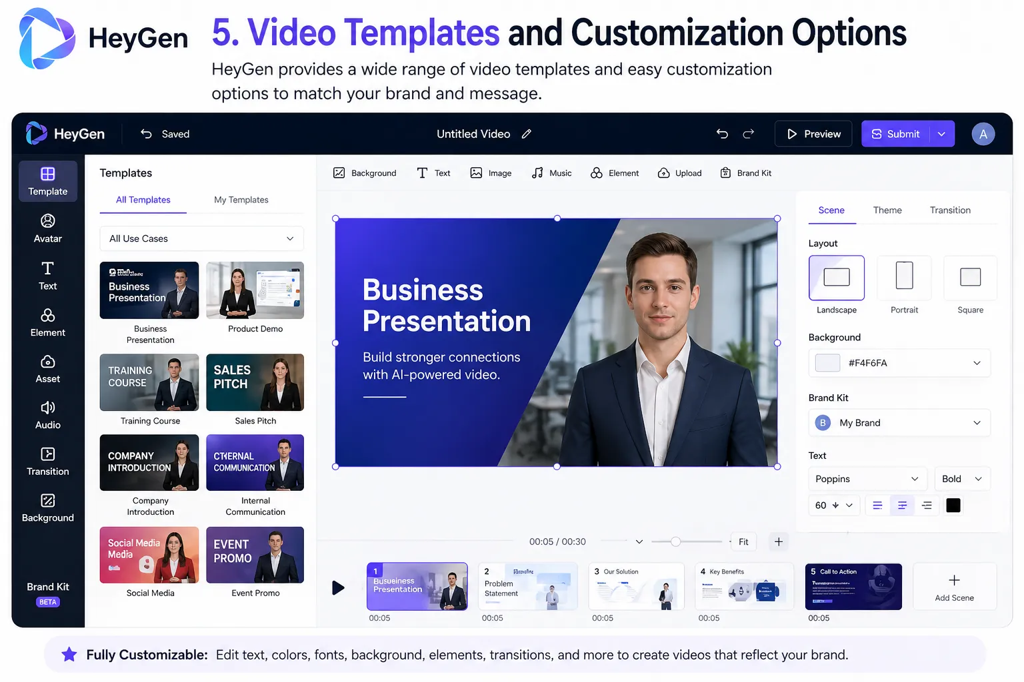
Task: Switch to the Transition tab in right panel
Action: pyautogui.click(x=950, y=210)
